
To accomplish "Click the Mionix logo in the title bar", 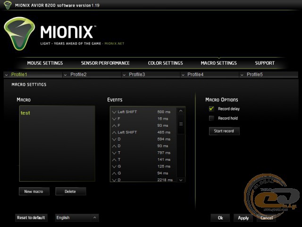I will [8, 5].
